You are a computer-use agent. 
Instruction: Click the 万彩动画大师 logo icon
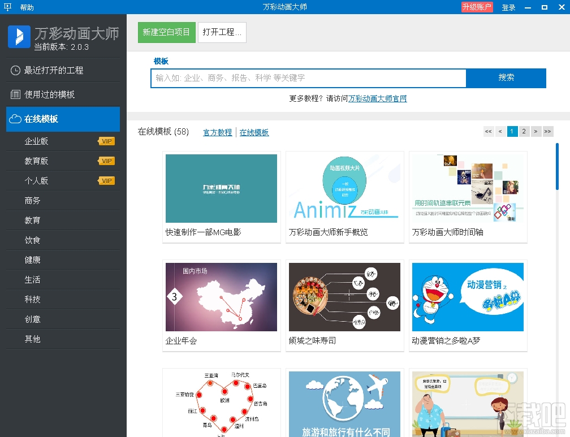tap(19, 37)
